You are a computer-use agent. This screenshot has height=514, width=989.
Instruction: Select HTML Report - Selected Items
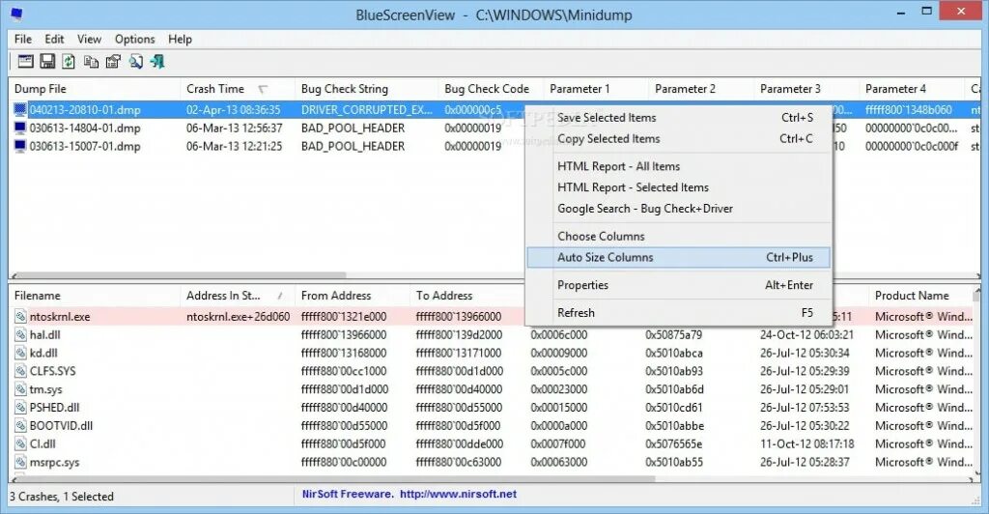[x=679, y=187]
